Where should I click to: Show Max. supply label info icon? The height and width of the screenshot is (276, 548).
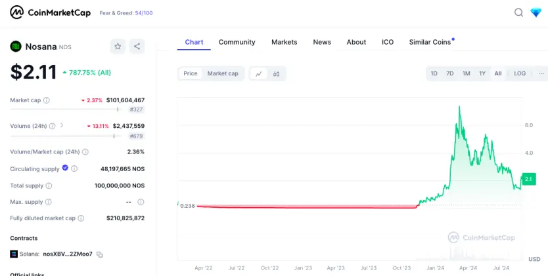48,202
